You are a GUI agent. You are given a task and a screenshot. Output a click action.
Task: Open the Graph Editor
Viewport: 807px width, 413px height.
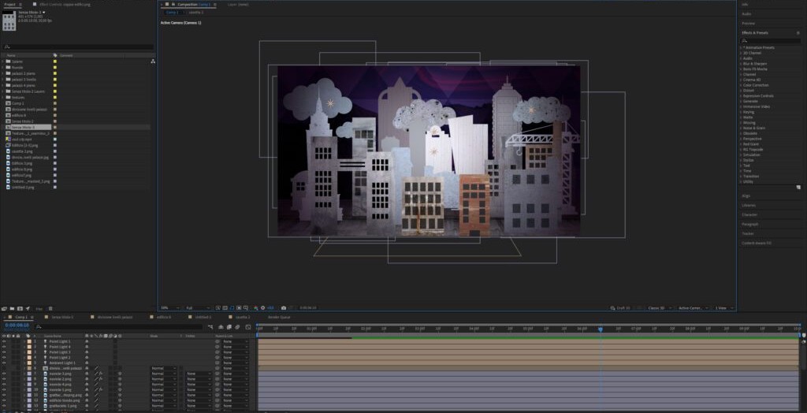247,327
